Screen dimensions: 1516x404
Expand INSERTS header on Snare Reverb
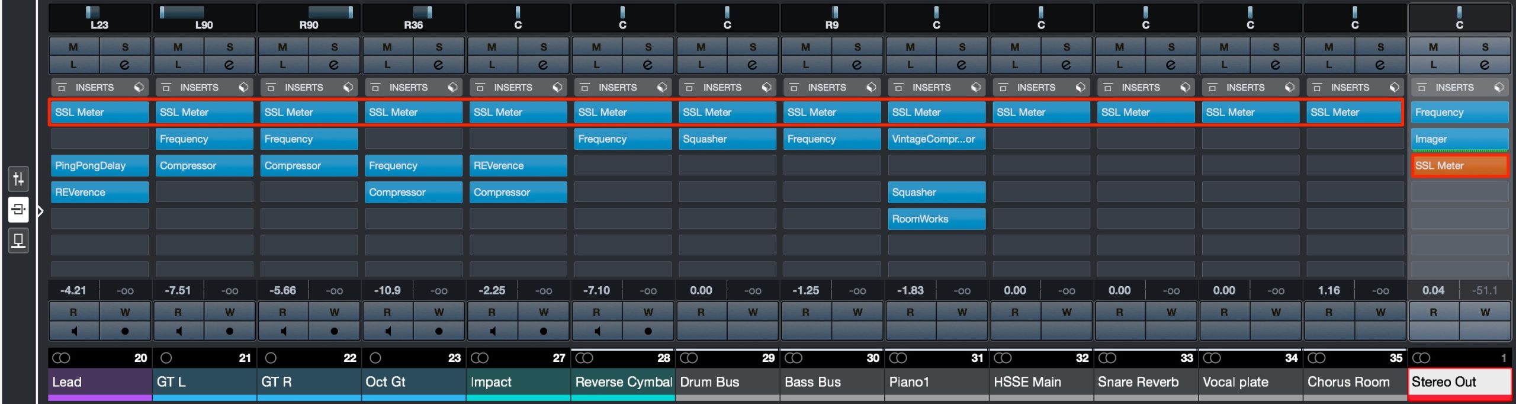(x=1141, y=88)
